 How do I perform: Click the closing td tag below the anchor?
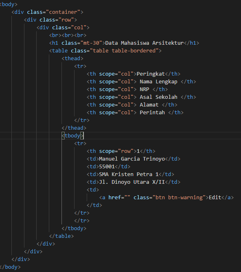coord(94,205)
